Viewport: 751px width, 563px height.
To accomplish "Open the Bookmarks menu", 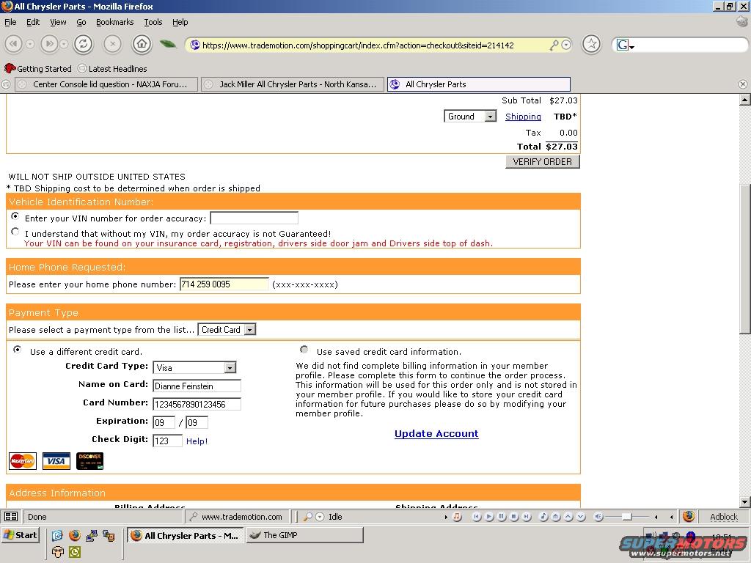I will click(114, 22).
